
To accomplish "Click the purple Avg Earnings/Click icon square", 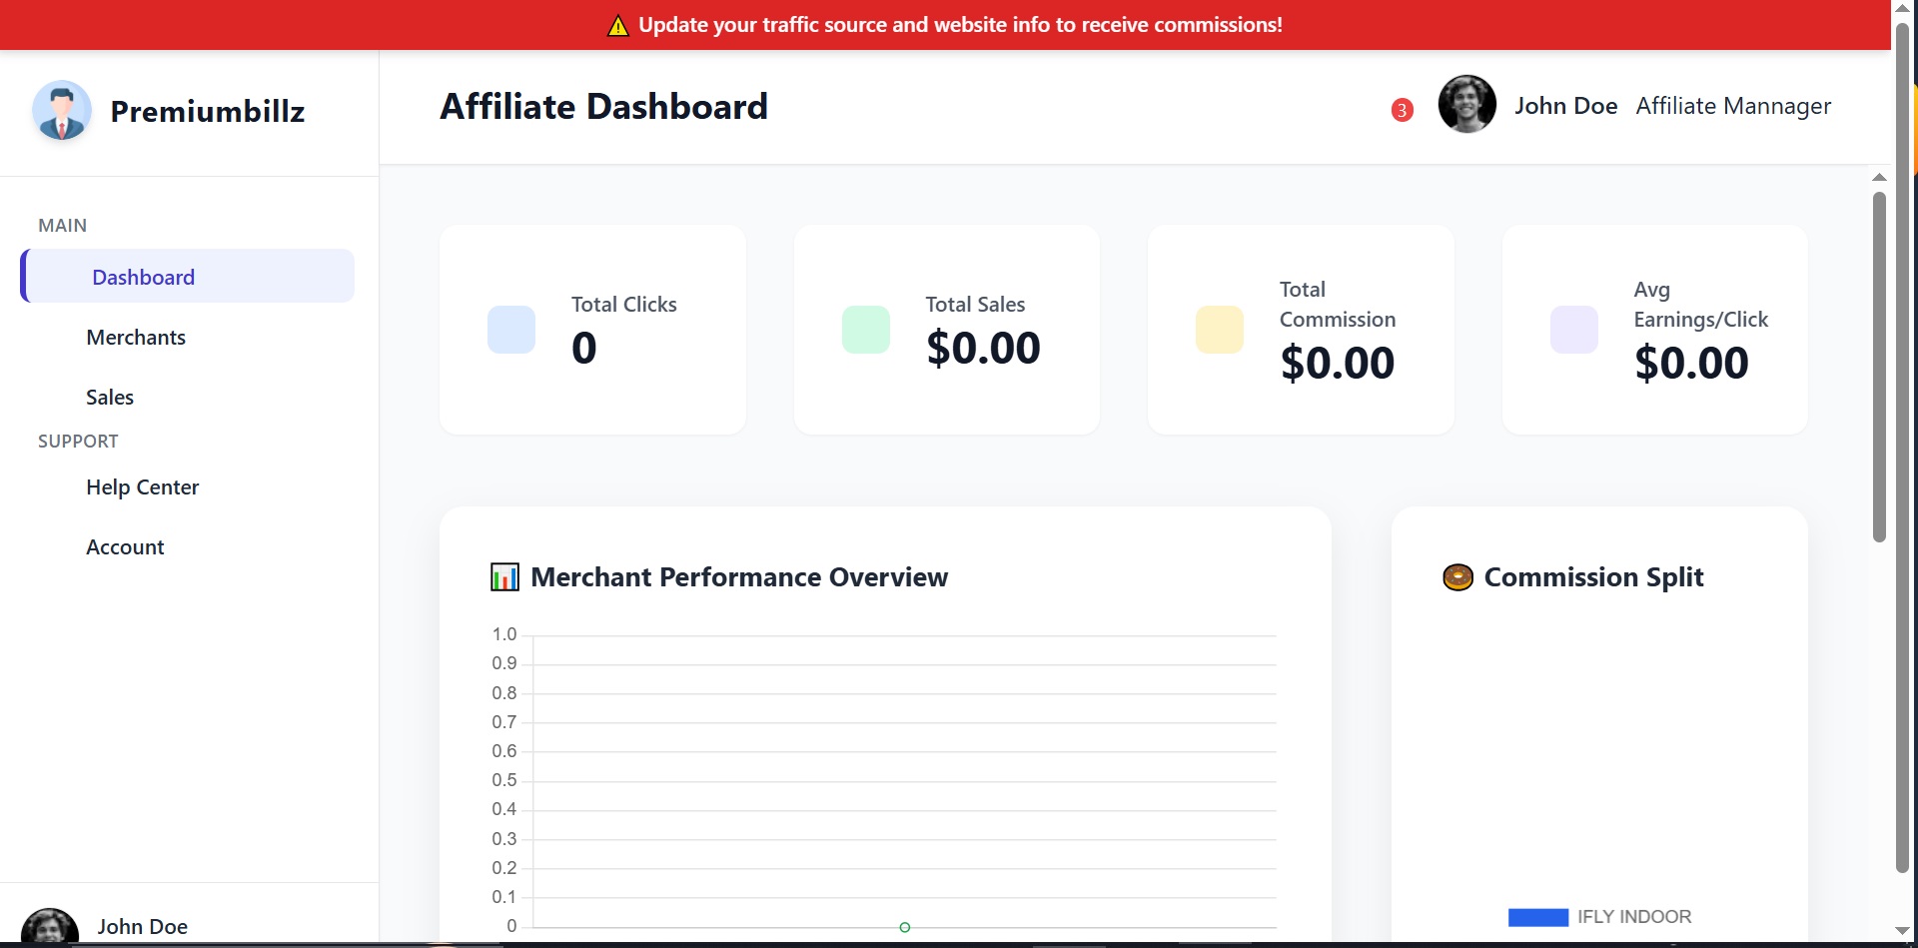I will [x=1574, y=330].
